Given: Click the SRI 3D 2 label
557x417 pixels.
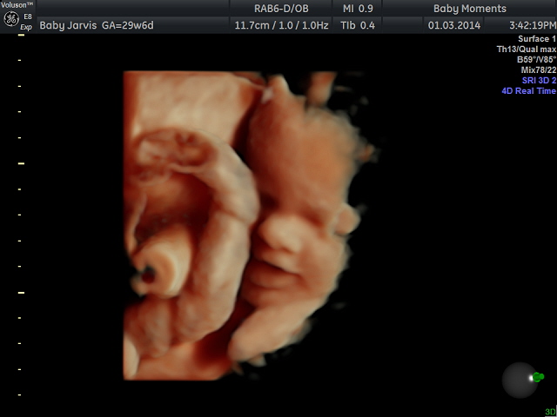Looking at the screenshot, I should click(x=539, y=81).
